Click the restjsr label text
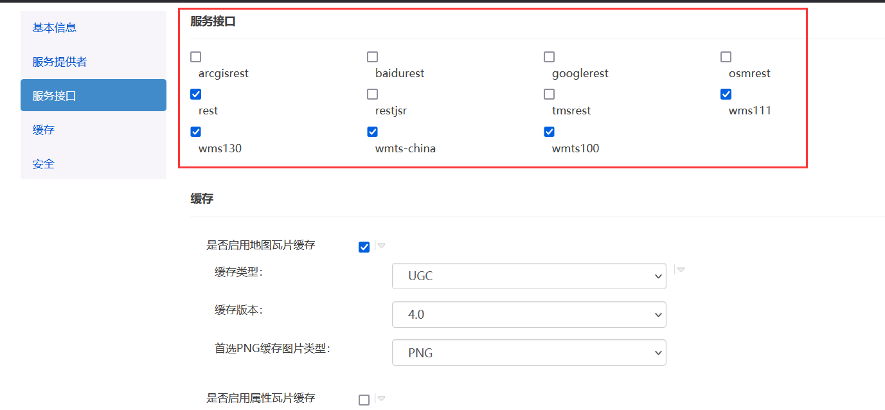885x410 pixels. (x=391, y=111)
